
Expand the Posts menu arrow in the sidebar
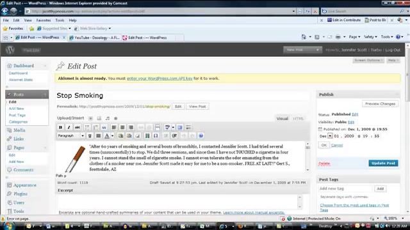coord(45,95)
